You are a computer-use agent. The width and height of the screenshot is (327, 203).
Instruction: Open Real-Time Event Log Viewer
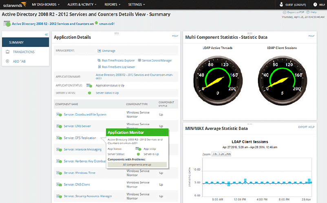[119, 67]
